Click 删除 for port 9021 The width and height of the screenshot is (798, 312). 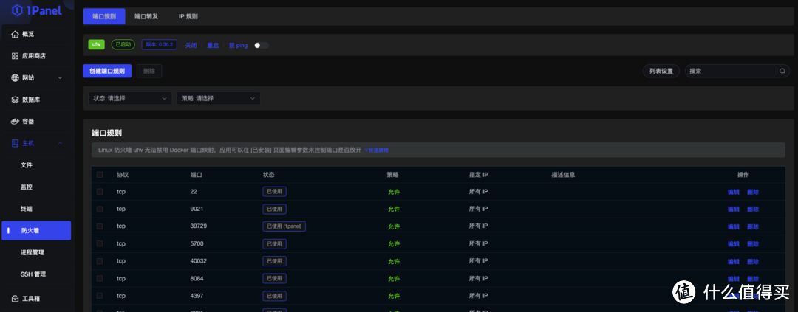pos(753,209)
